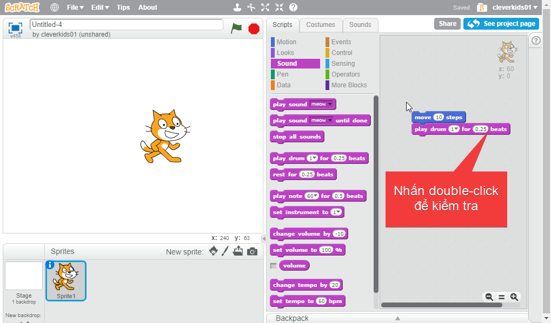
Task: Click the Share button
Action: (447, 24)
